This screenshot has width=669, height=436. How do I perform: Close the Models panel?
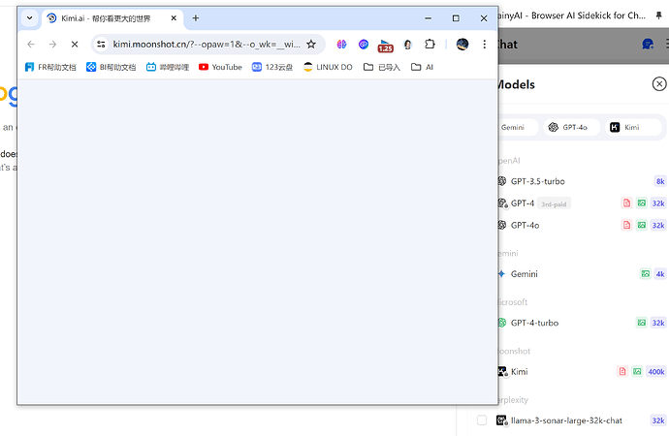[x=659, y=84]
